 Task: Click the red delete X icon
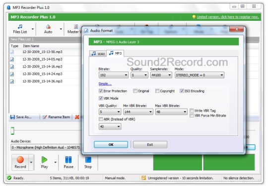click(x=77, y=117)
